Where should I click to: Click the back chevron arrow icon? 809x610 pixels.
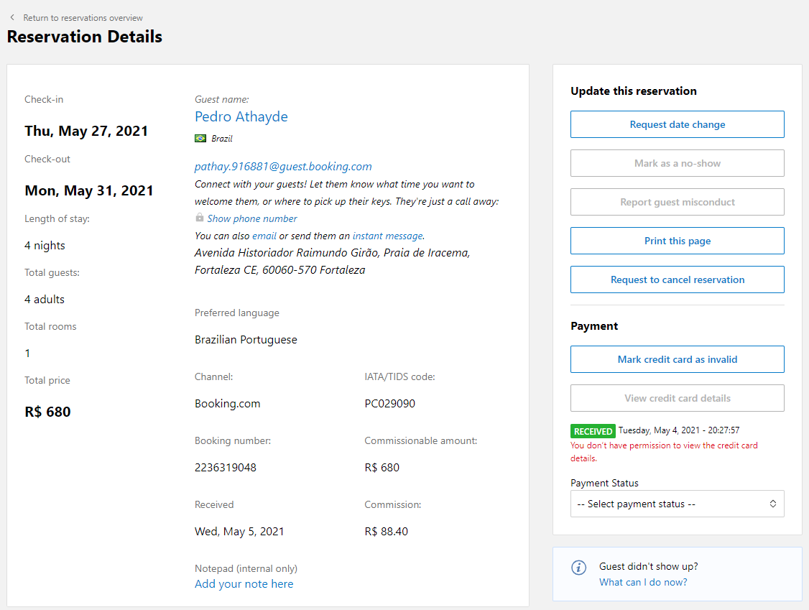click(x=12, y=17)
